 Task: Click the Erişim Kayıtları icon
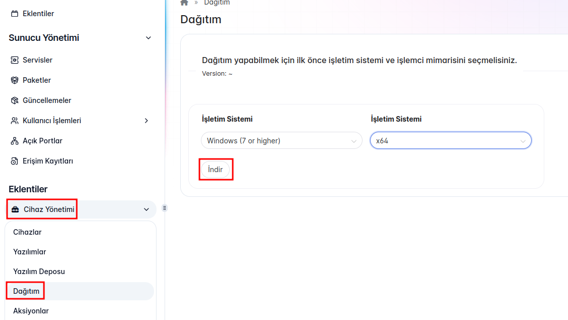pos(14,161)
